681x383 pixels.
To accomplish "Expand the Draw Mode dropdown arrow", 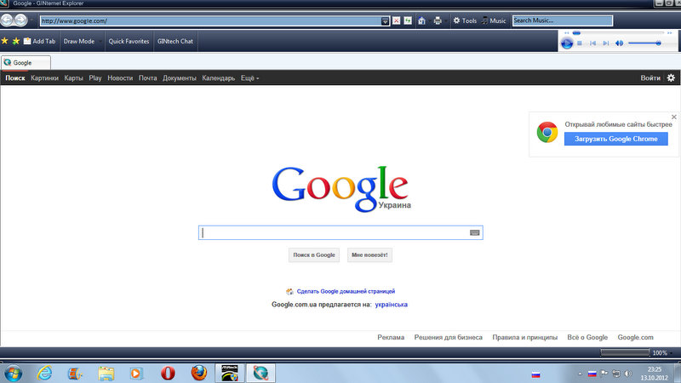I will pos(100,42).
